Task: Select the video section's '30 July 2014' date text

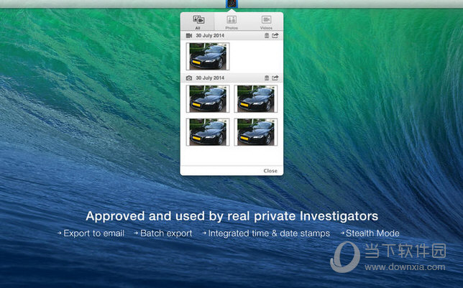Action: pos(210,36)
